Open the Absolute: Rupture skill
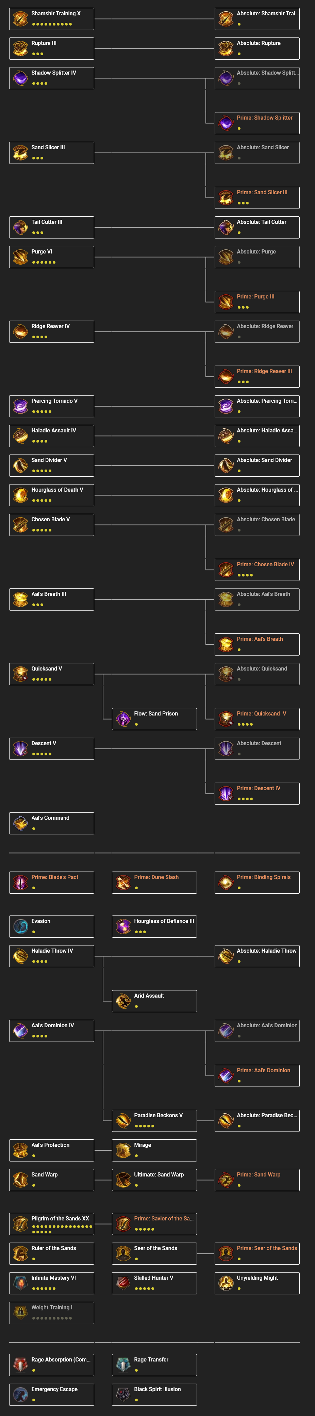This screenshot has height=1416, width=315. click(225, 48)
